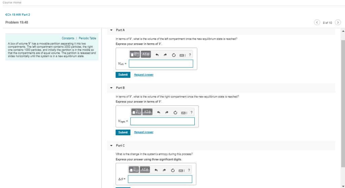Request Answer for Part A
The width and height of the screenshot is (345, 188).
pos(144,75)
